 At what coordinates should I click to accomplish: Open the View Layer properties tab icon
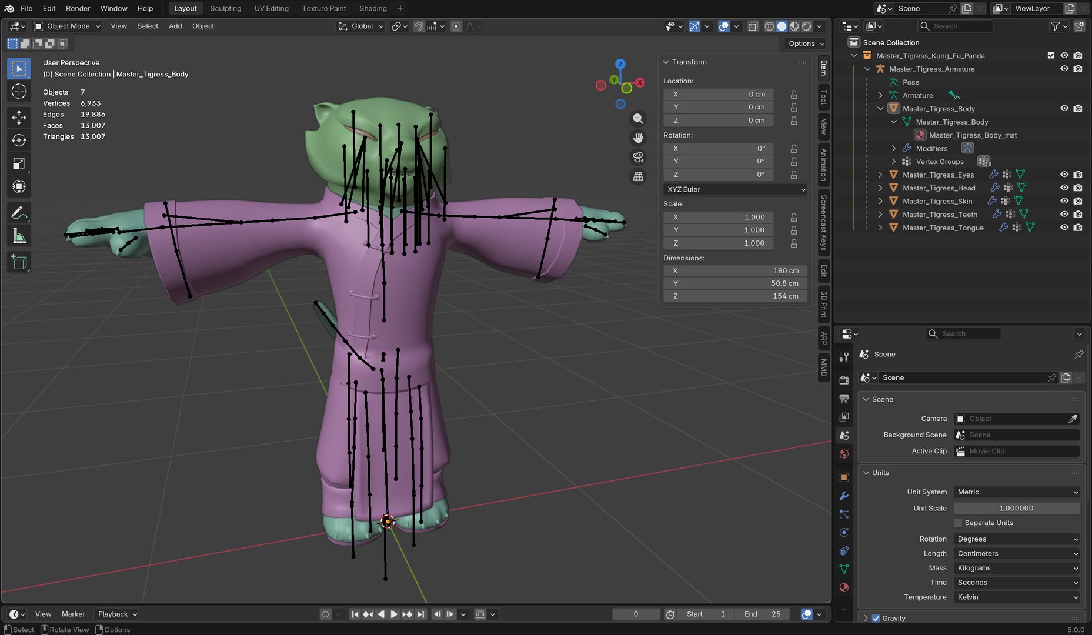pos(844,417)
